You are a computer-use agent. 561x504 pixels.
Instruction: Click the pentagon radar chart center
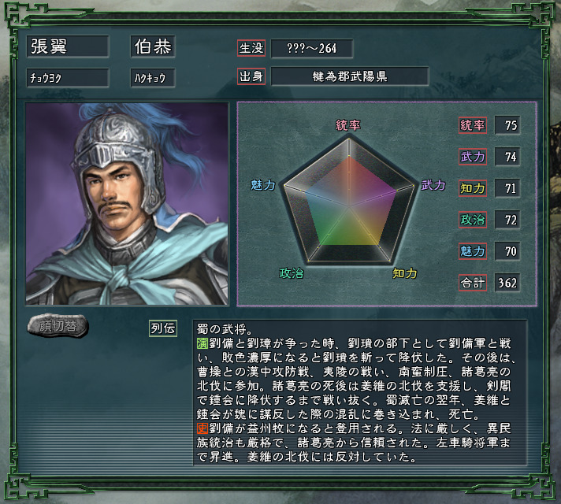pyautogui.click(x=349, y=206)
